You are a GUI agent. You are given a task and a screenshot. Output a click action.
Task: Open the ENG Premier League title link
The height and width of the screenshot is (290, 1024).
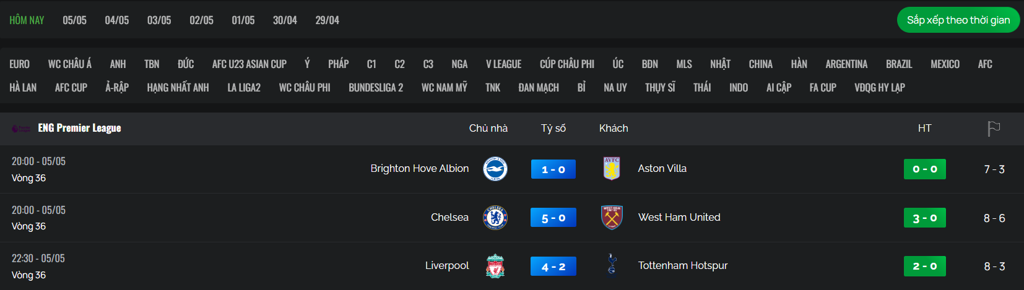pyautogui.click(x=79, y=128)
